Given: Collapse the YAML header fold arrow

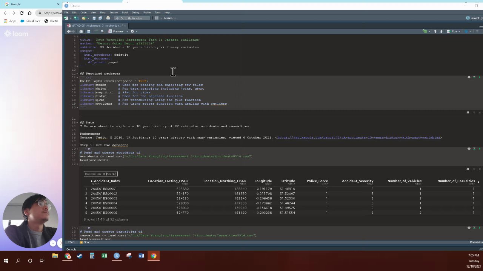Looking at the screenshot, I should [x=77, y=36].
